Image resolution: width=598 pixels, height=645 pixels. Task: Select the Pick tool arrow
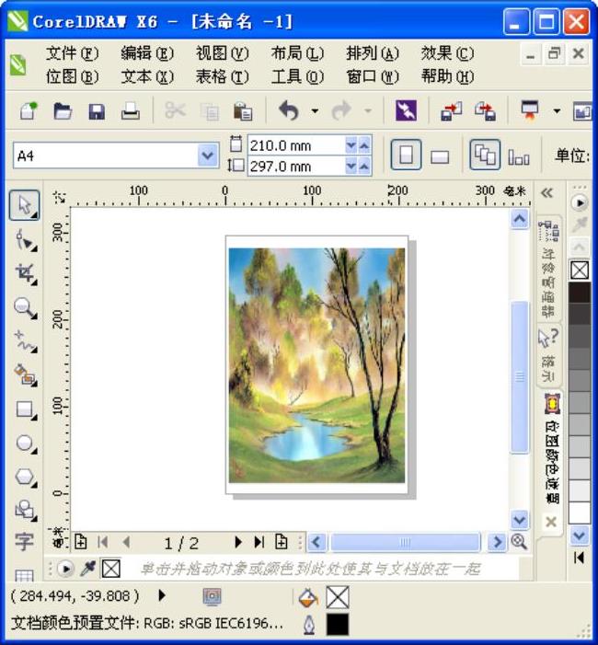(25, 205)
